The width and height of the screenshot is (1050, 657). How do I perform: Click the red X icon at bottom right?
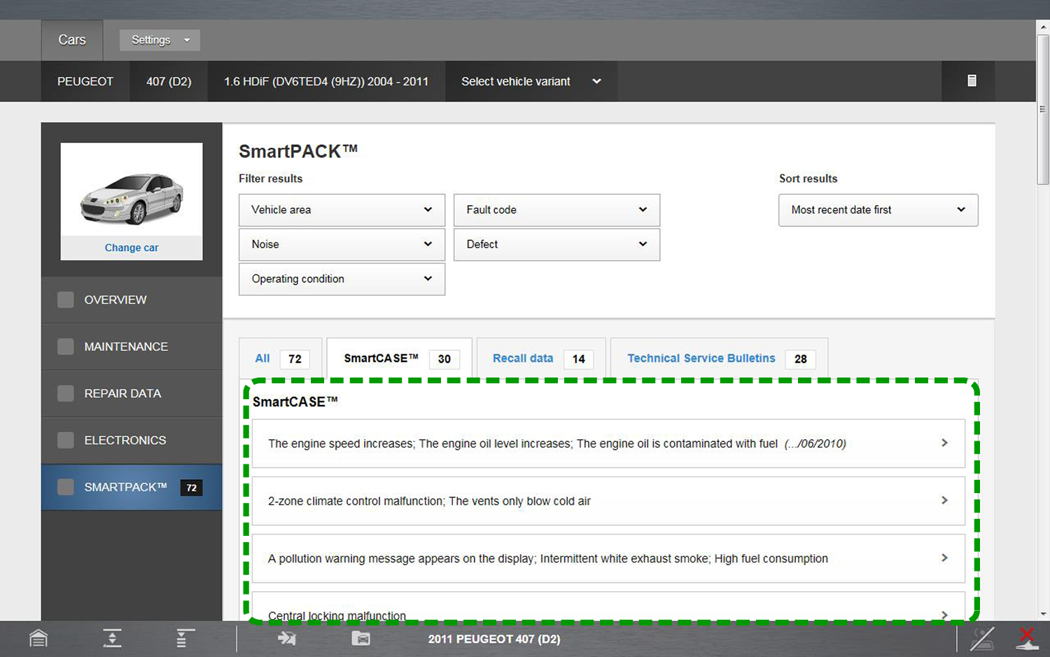(x=1027, y=638)
